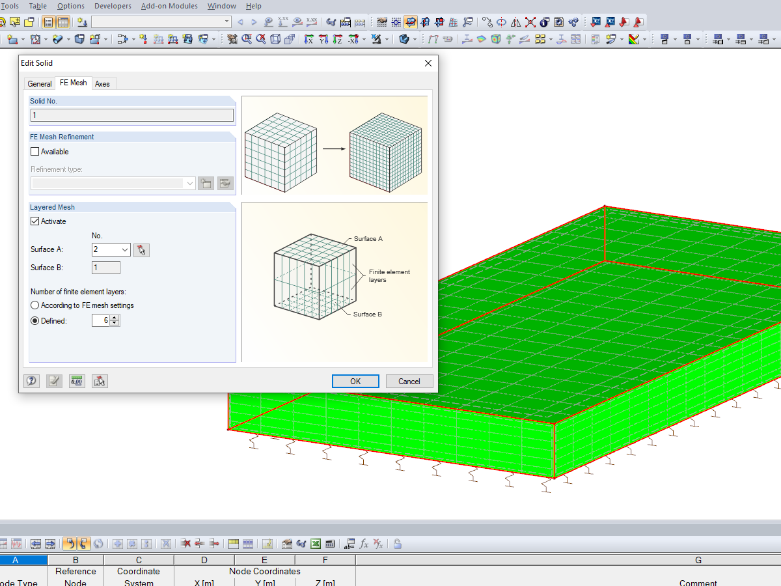
Task: Click the Solid No. input field
Action: 131,115
